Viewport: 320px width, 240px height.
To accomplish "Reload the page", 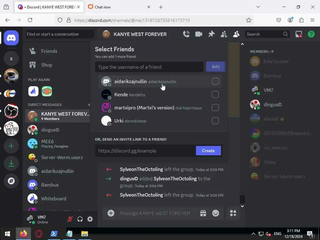I will 30,20.
